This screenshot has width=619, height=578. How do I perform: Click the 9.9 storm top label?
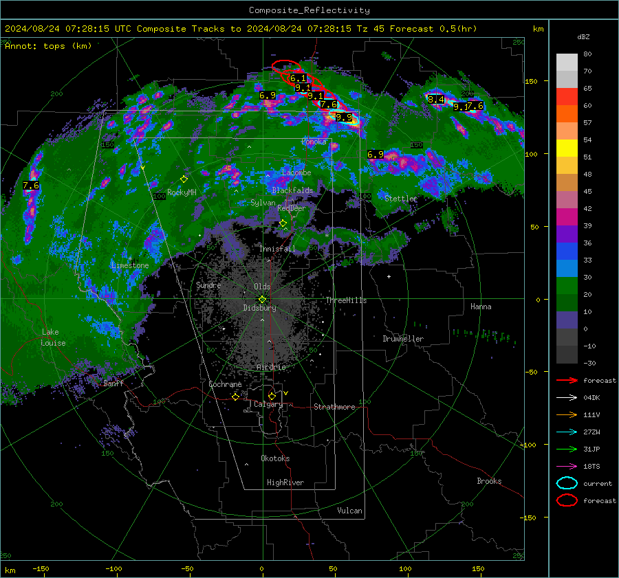pyautogui.click(x=343, y=117)
